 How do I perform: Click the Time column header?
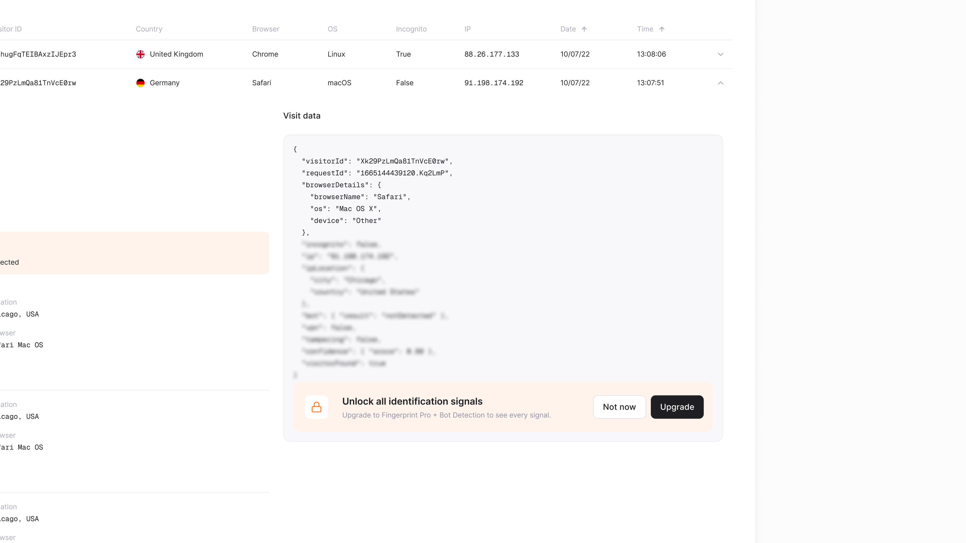click(x=645, y=29)
